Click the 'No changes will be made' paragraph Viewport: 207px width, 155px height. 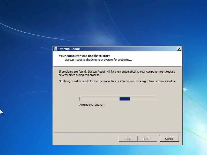tap(117, 81)
